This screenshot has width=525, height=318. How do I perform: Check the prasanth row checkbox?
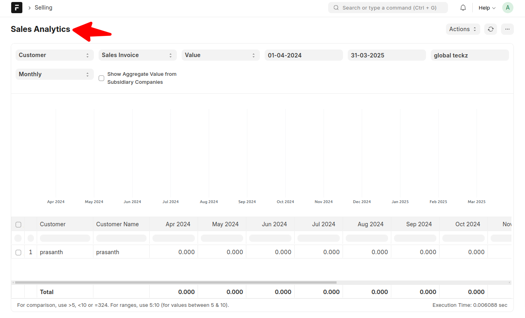point(18,253)
